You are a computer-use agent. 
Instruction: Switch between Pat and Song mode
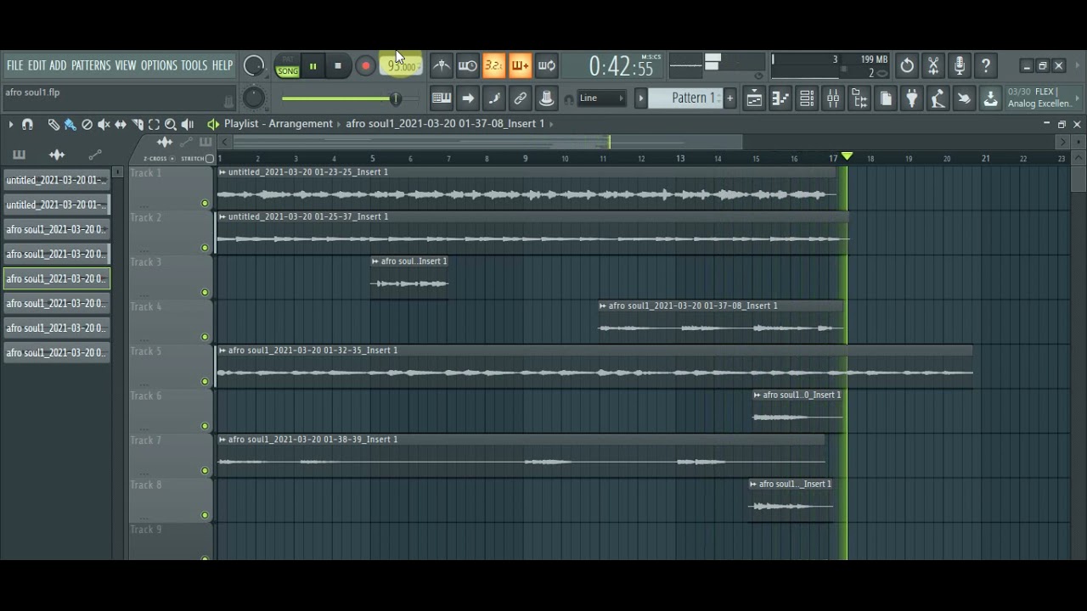tap(288, 66)
